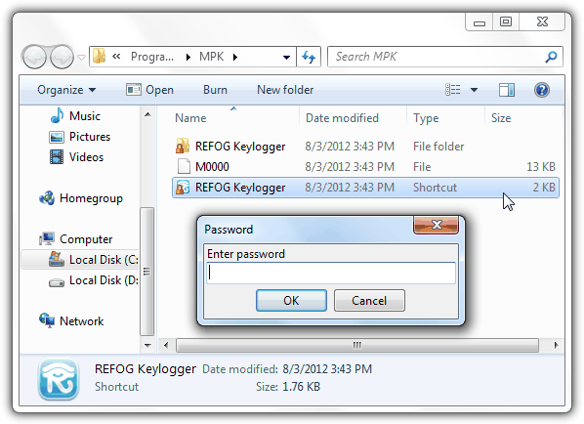Click the search magnifier icon
Viewport: 584px width, 424px height.
click(551, 57)
